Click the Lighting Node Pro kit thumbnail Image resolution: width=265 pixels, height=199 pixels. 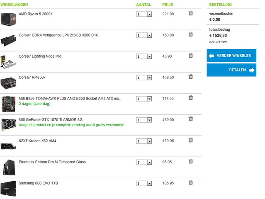point(8,62)
